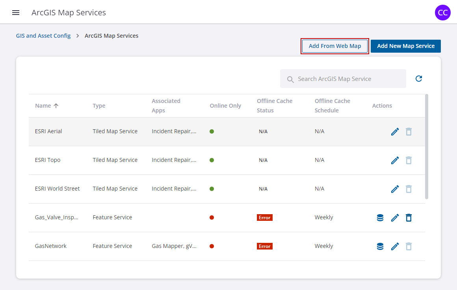Edit the Gas_Valve_Insp service
This screenshot has width=457, height=290.
tap(395, 218)
